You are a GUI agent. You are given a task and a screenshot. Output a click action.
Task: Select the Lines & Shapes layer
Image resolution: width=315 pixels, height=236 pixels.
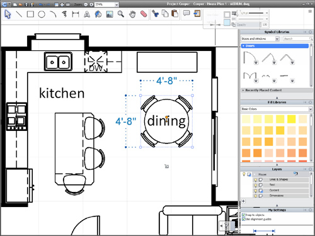point(281,179)
